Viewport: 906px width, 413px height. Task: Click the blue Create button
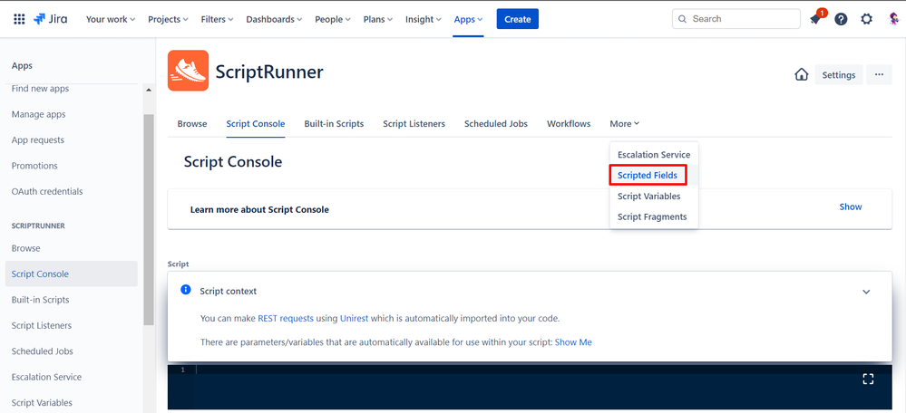[518, 19]
